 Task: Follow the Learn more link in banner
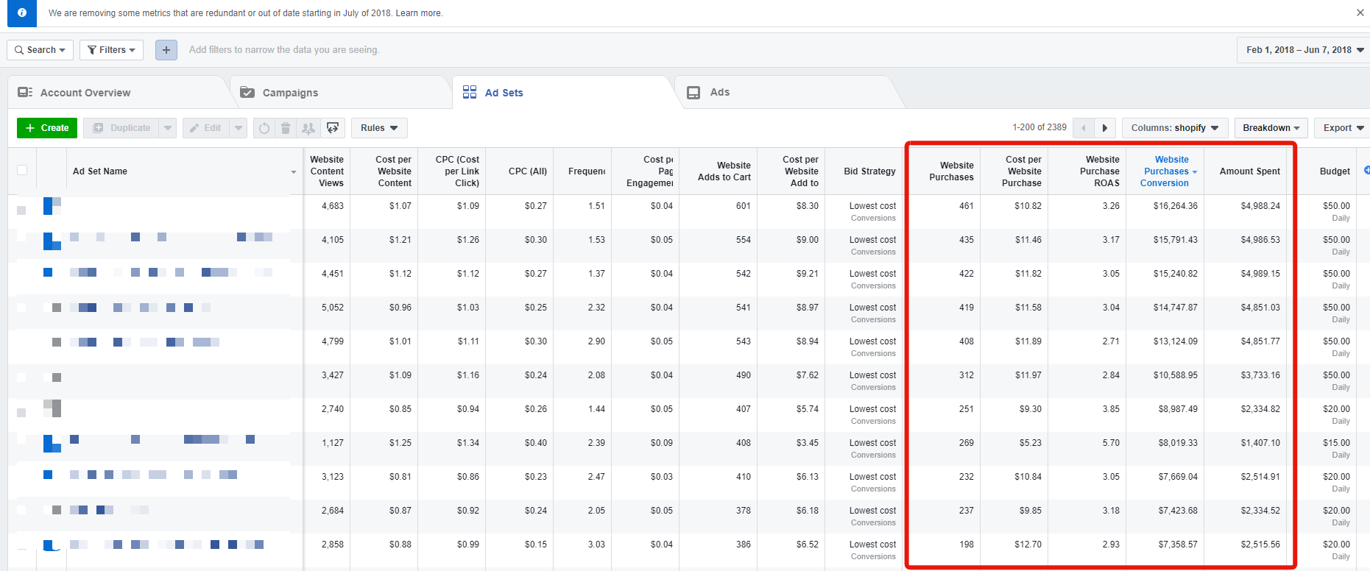(419, 13)
